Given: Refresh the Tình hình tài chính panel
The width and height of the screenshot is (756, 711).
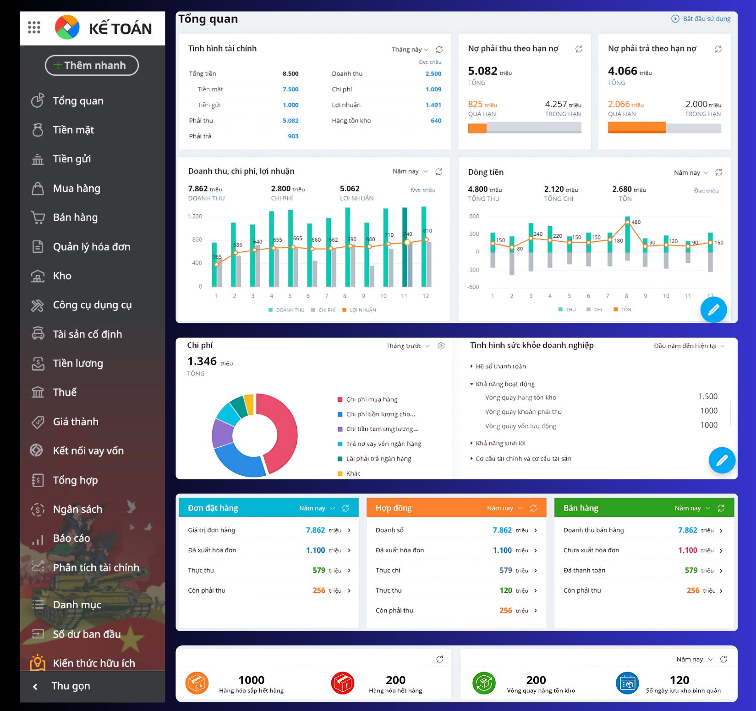Looking at the screenshot, I should (x=439, y=50).
